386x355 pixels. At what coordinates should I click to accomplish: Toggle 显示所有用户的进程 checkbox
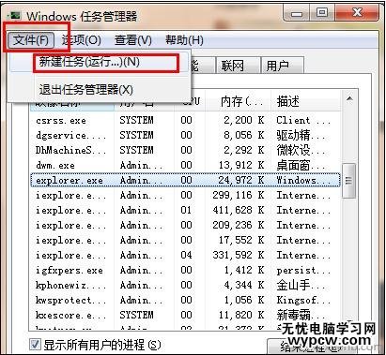tap(35, 345)
